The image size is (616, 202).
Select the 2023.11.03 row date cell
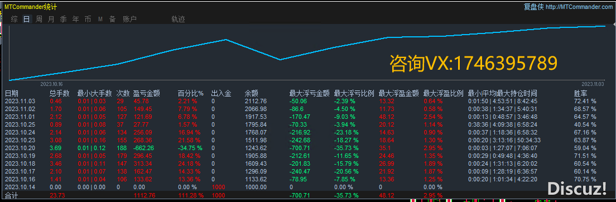(x=20, y=102)
